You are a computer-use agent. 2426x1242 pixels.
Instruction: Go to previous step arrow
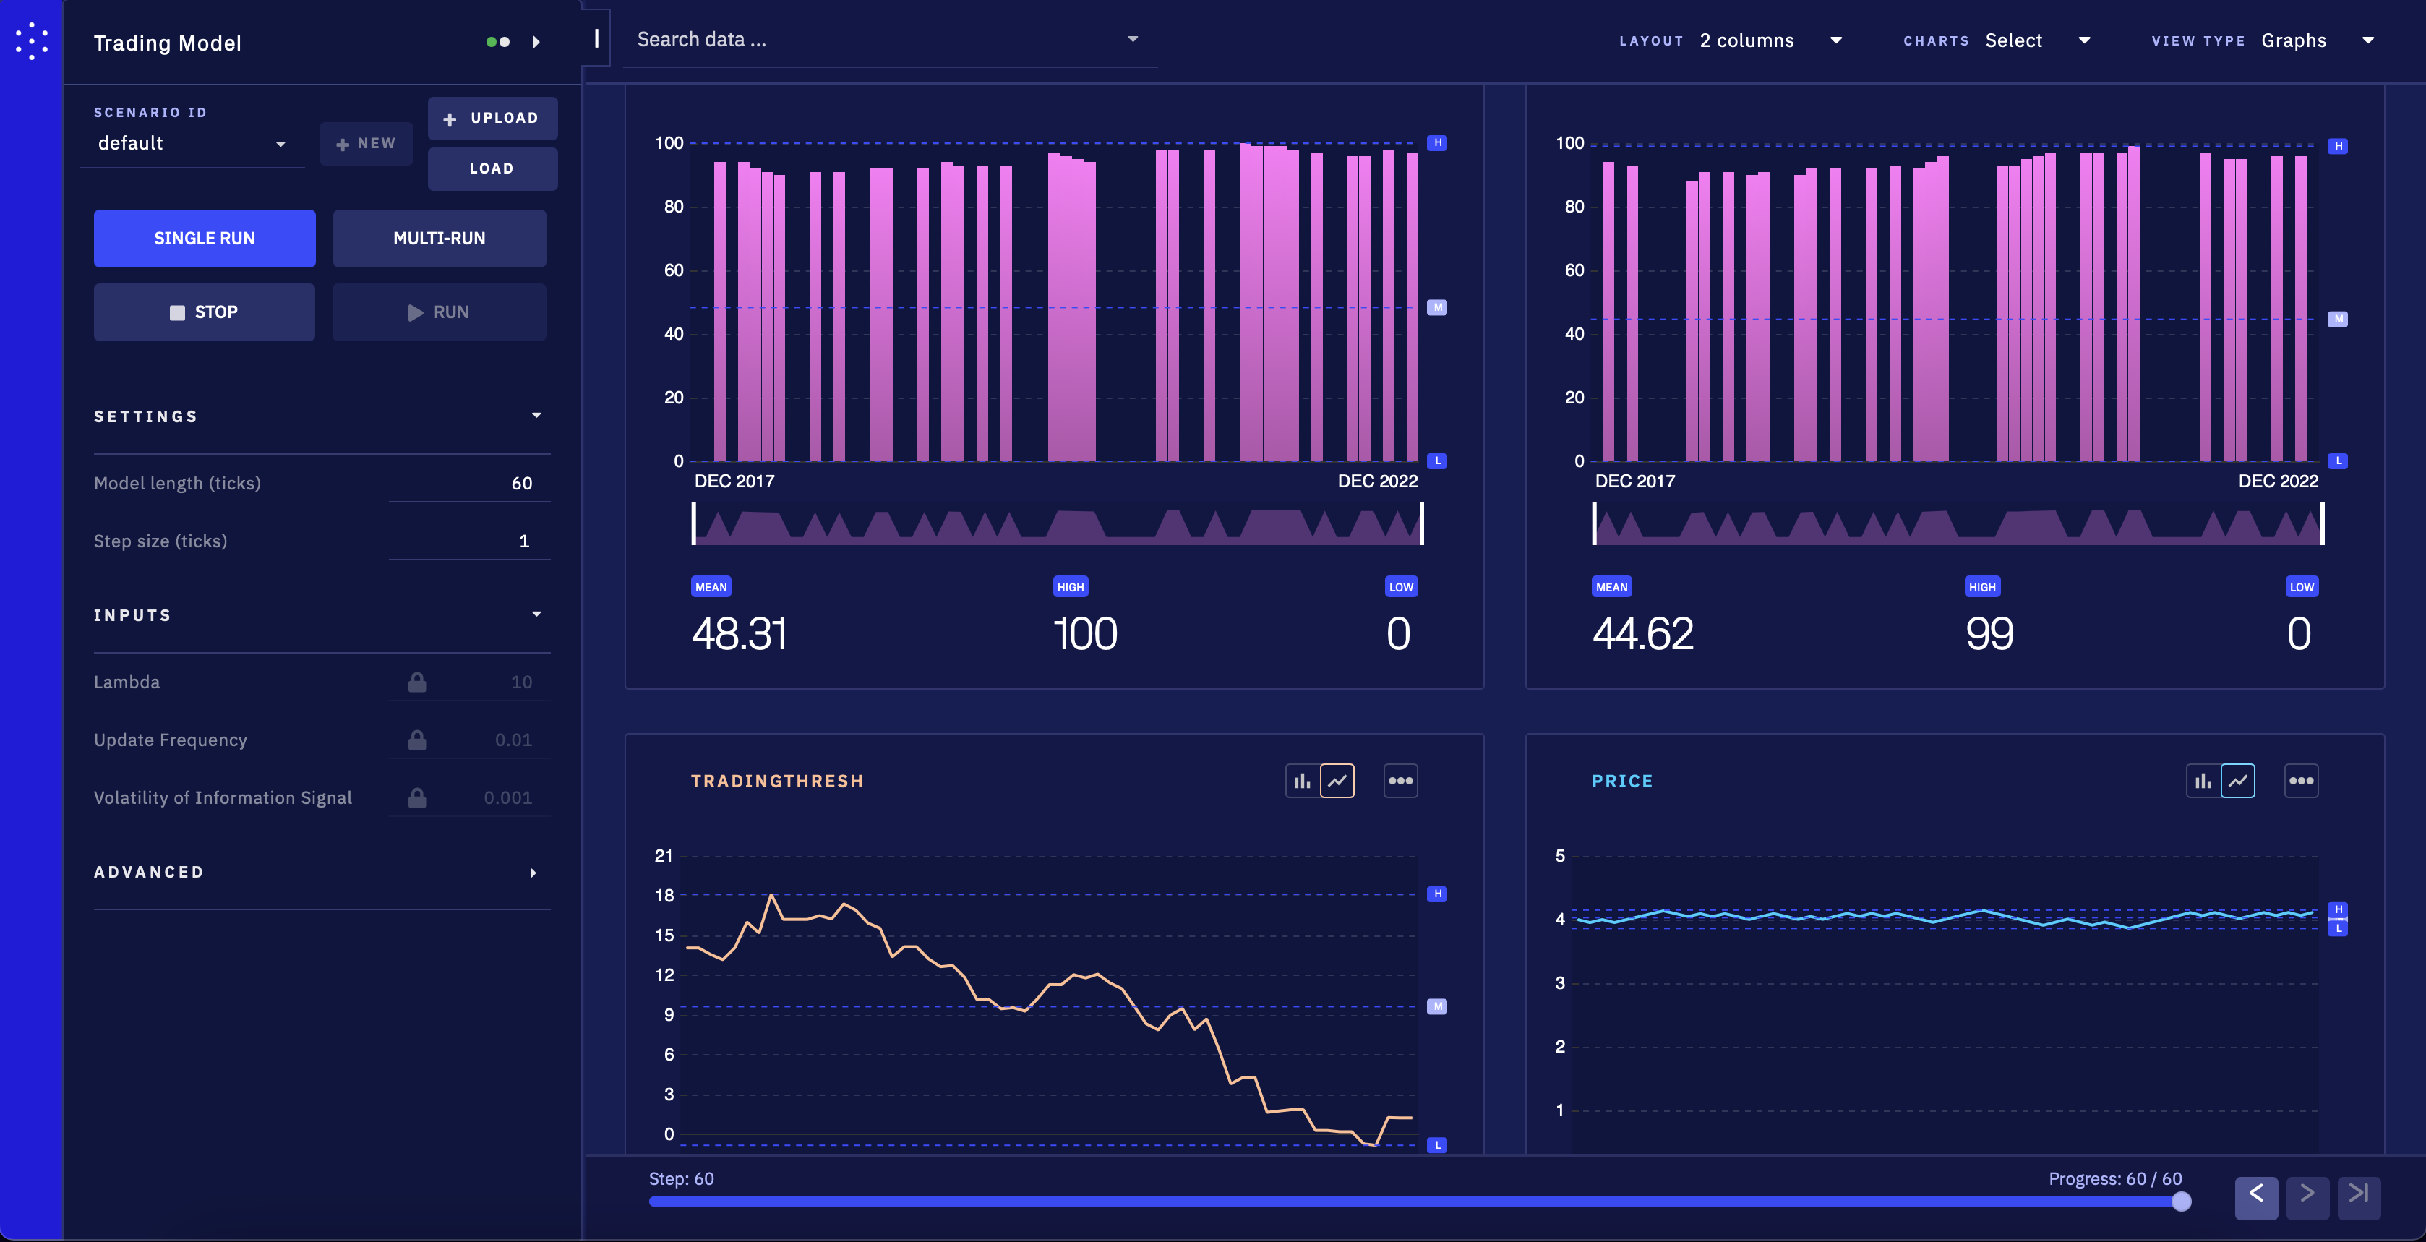(2256, 1196)
